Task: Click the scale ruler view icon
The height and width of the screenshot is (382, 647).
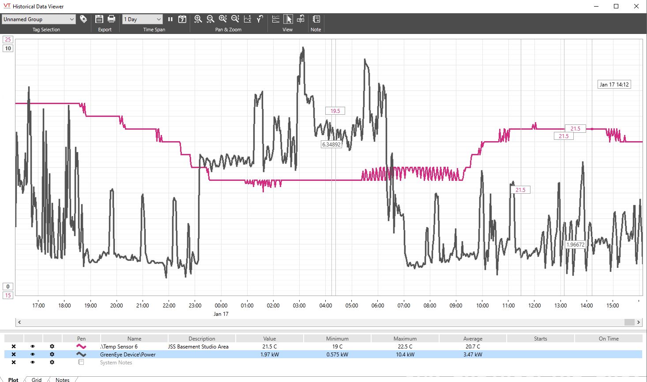Action: click(x=301, y=19)
